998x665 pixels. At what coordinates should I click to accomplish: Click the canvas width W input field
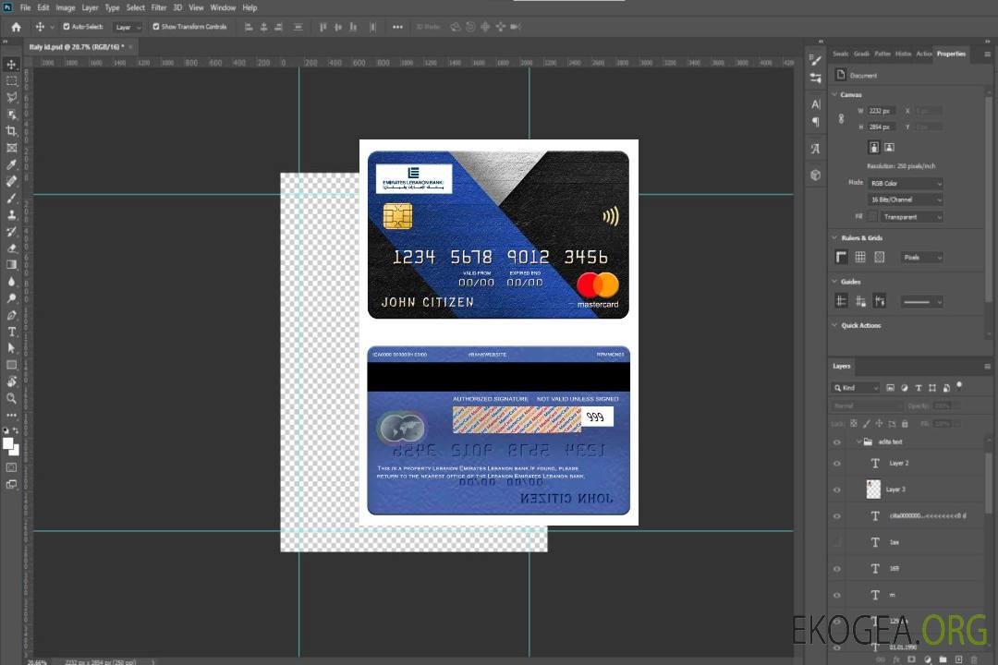coord(882,111)
